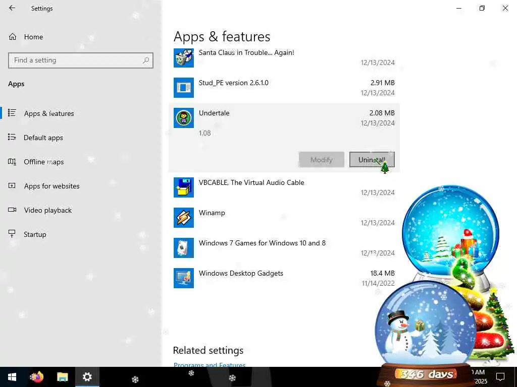Select the Default apps sidebar icon
Image resolution: width=517 pixels, height=387 pixels.
12,137
